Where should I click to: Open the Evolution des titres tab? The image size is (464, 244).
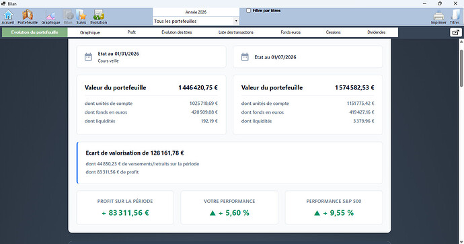[x=177, y=32]
